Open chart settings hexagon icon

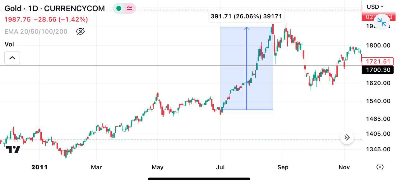(380, 167)
